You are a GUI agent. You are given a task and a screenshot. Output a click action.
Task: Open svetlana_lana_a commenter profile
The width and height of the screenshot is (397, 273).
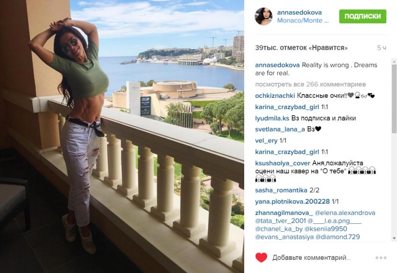click(x=280, y=129)
